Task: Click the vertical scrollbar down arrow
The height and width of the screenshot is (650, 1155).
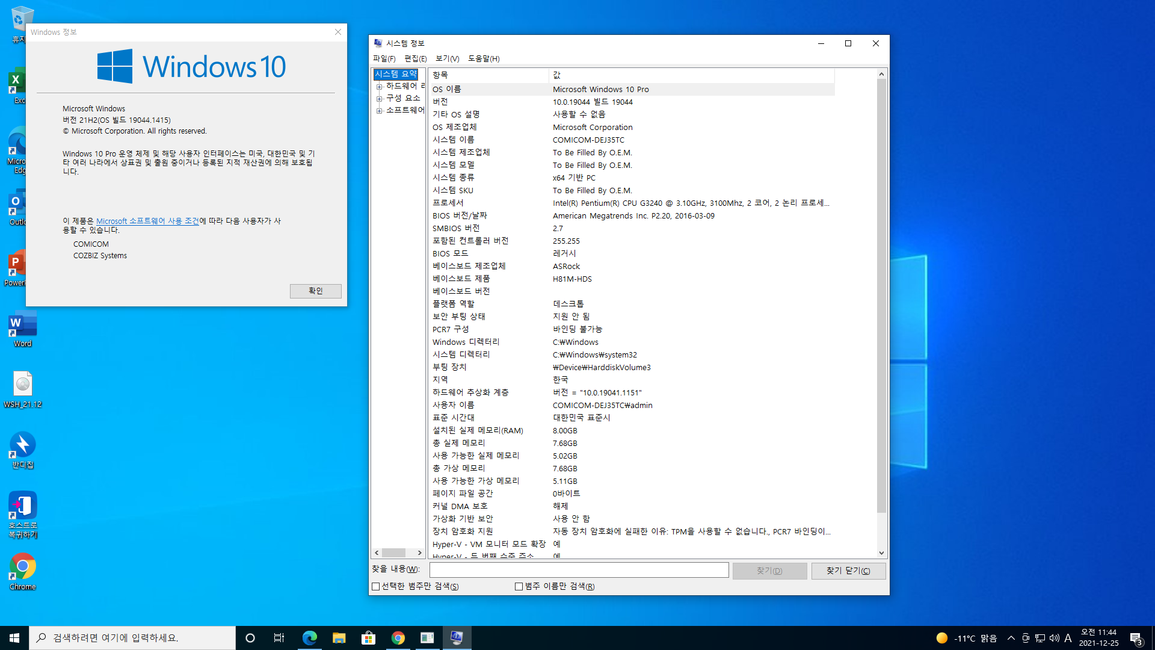Action: [881, 552]
